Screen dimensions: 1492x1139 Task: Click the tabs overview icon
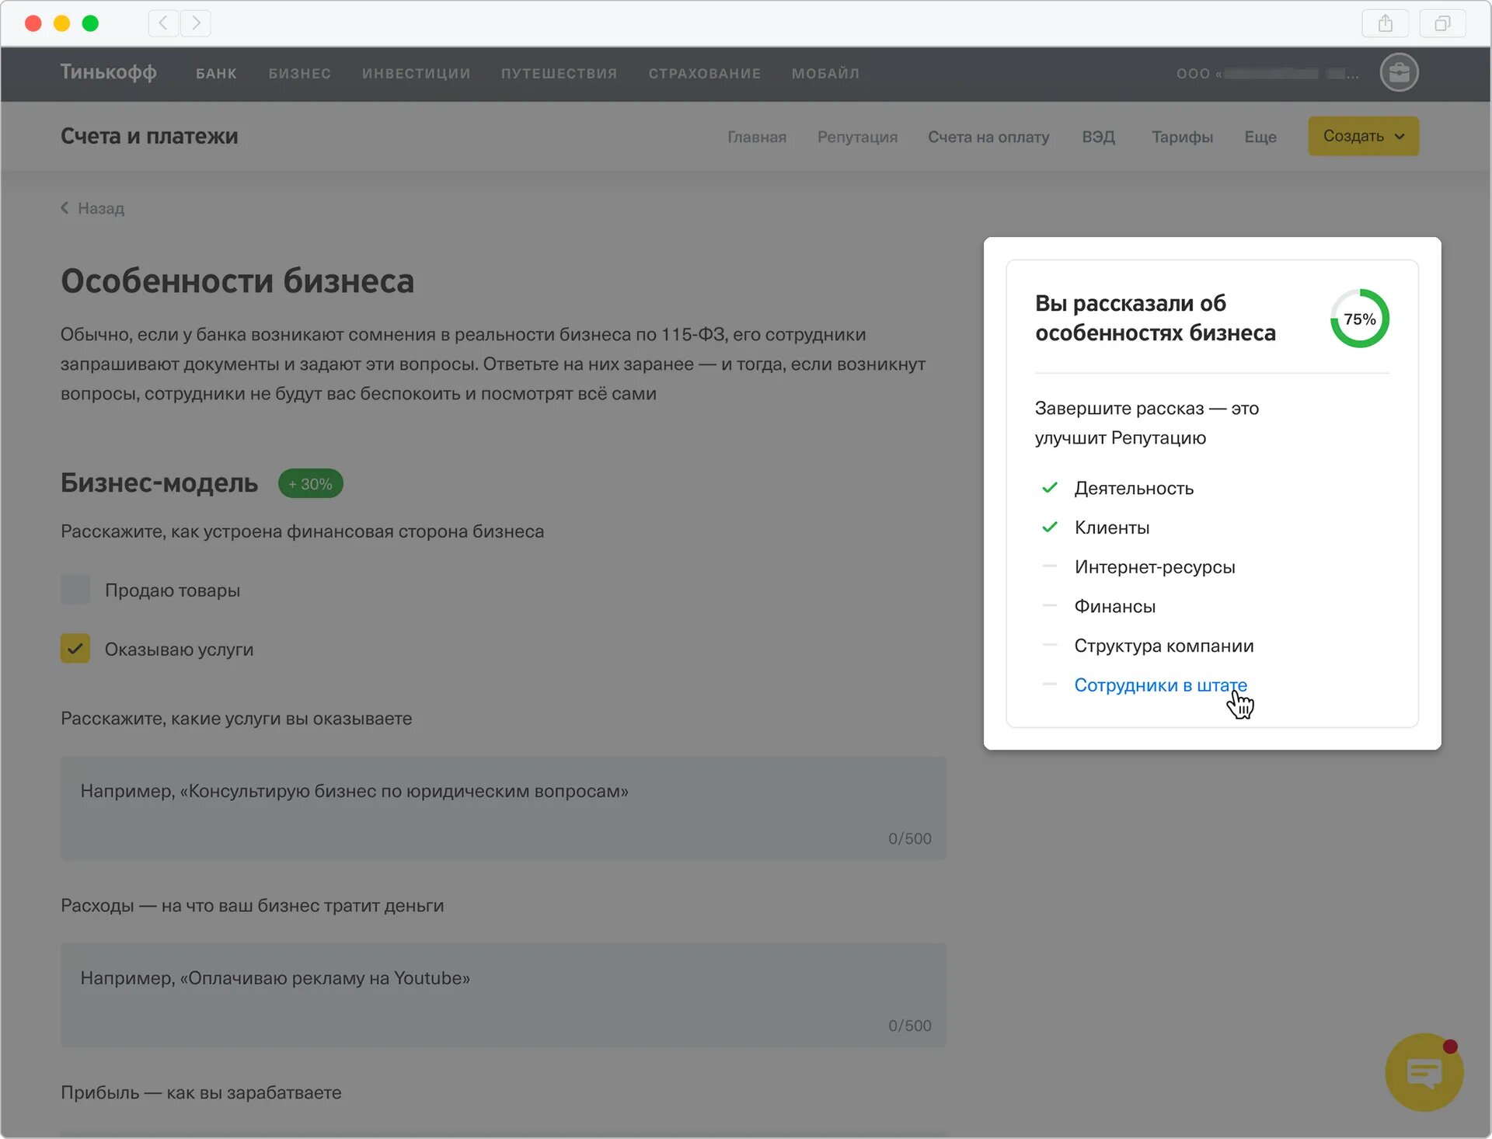1442,23
